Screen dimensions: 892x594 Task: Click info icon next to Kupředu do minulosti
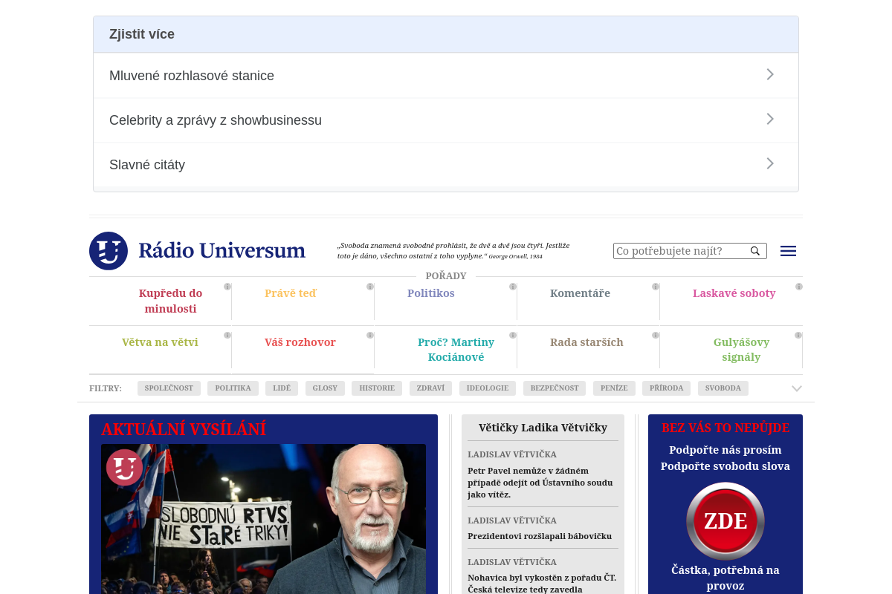pyautogui.click(x=227, y=287)
